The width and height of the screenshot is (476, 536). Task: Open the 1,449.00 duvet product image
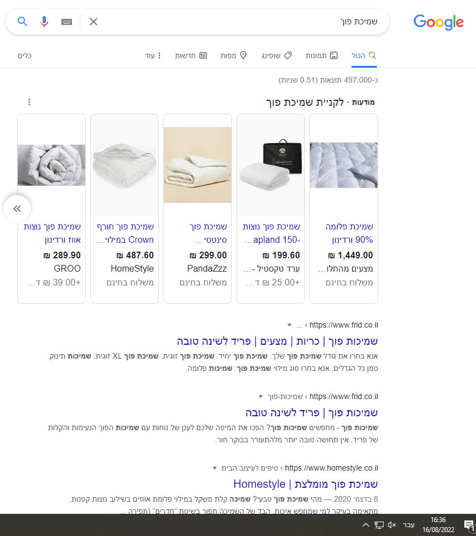pos(344,165)
